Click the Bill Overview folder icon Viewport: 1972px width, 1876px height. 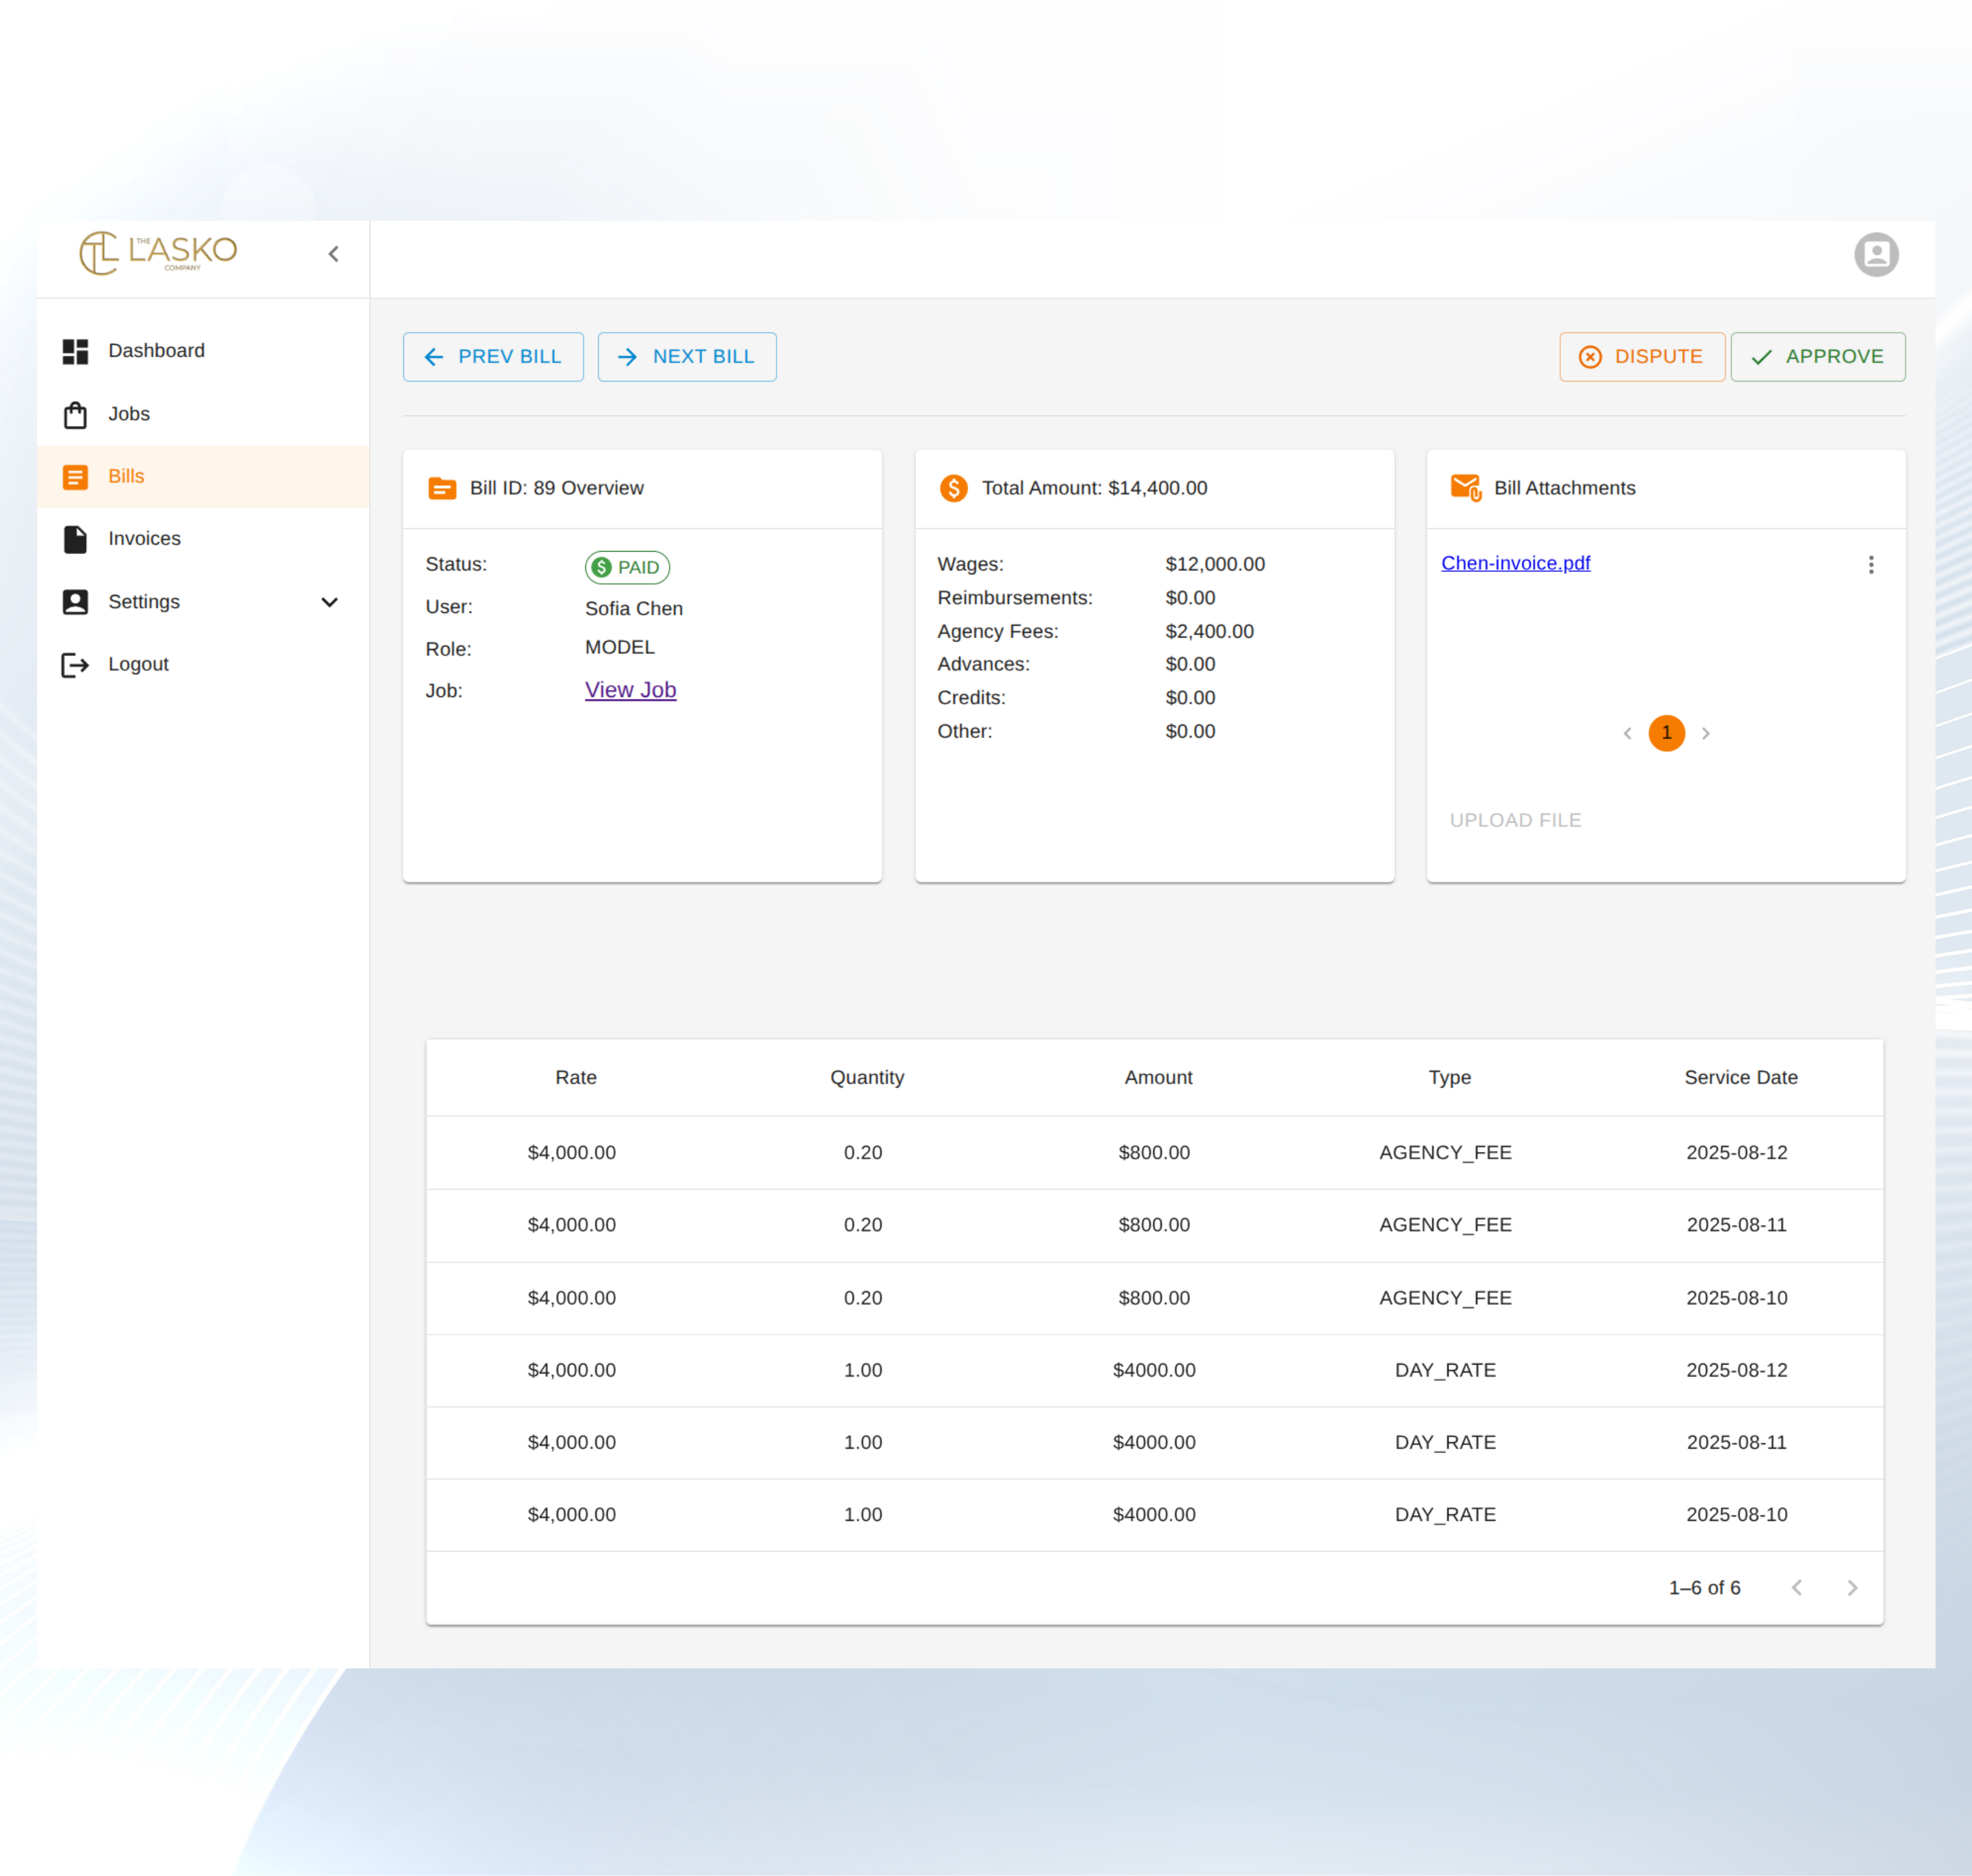tap(442, 488)
